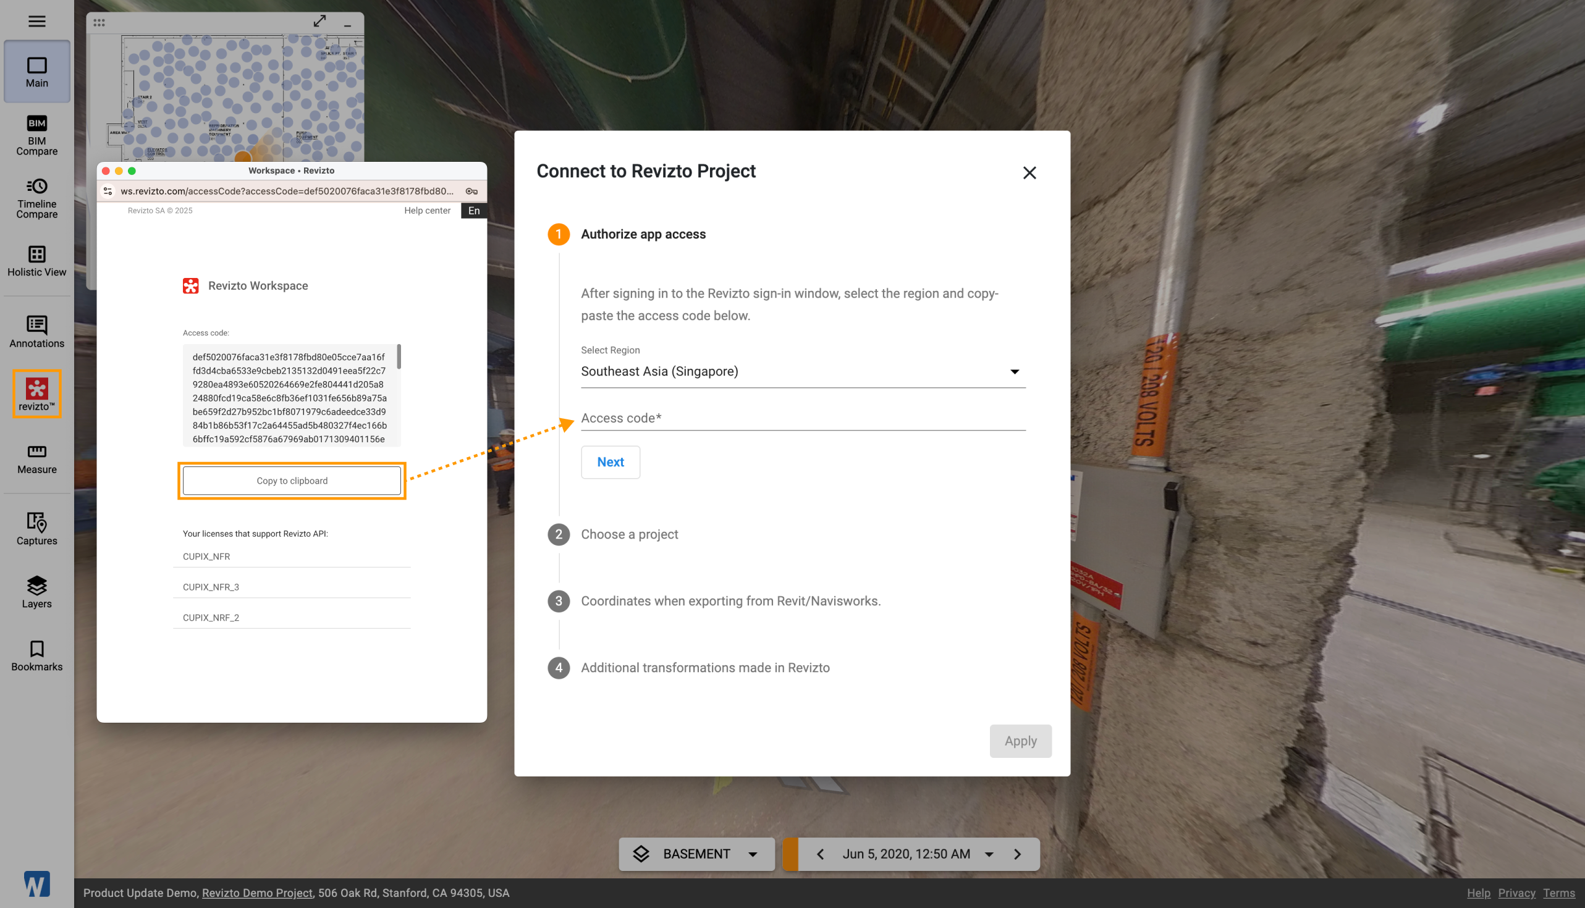Select step 2 Choose a project

pyautogui.click(x=613, y=534)
